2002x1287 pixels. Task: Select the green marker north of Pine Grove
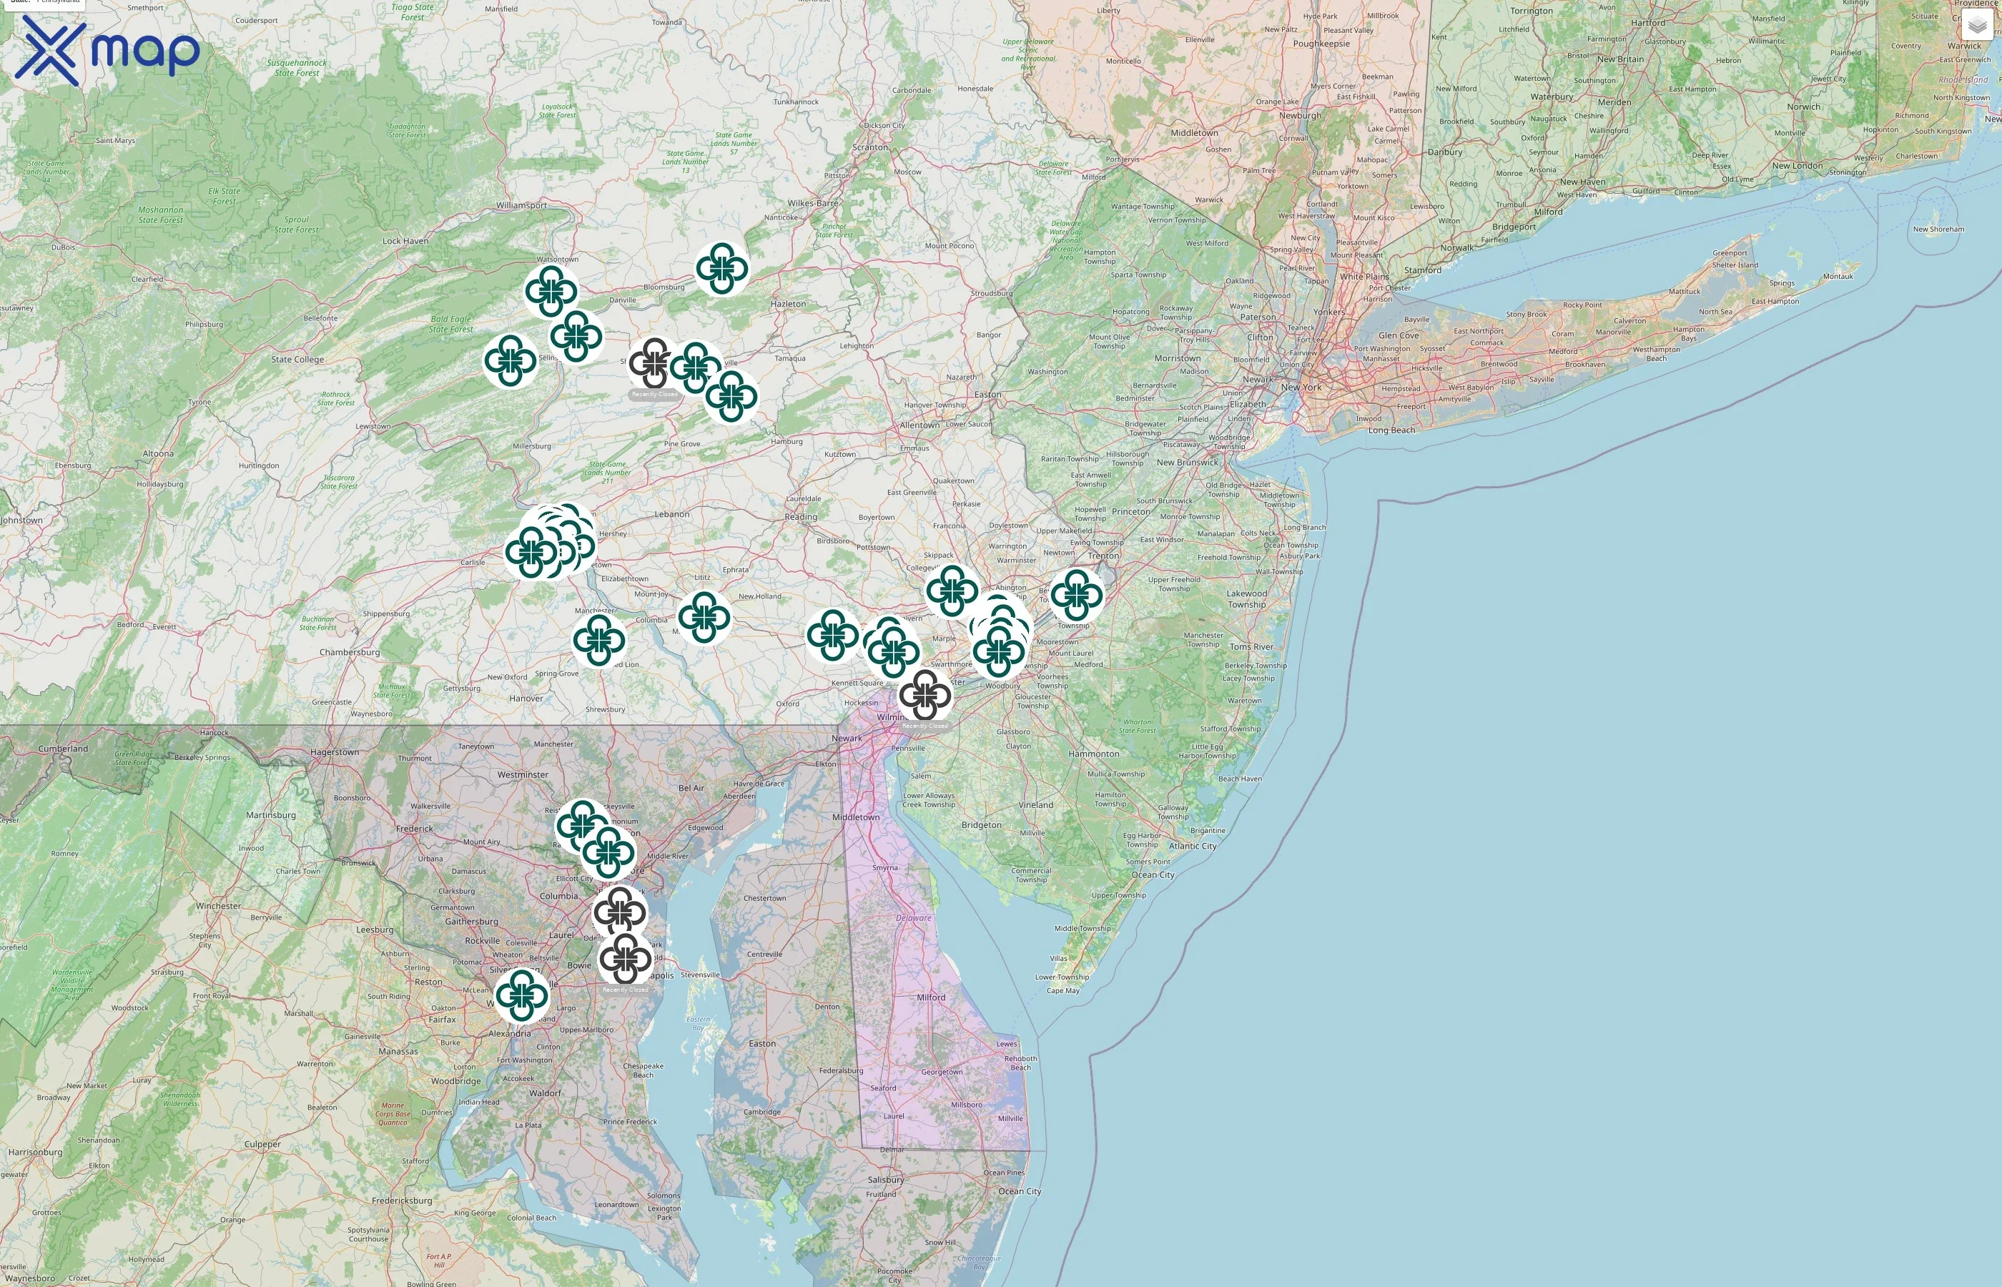point(731,396)
